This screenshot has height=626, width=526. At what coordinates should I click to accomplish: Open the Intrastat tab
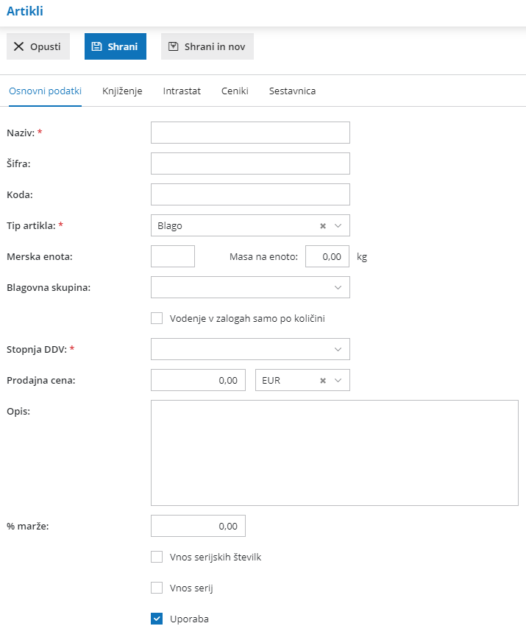tap(182, 91)
